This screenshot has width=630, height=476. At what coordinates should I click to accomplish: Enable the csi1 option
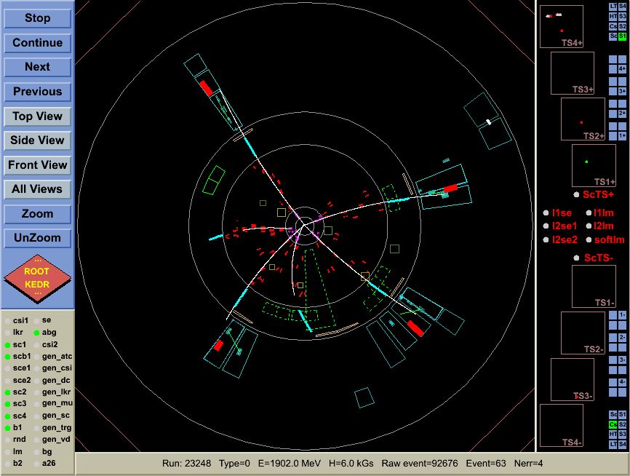(7, 320)
